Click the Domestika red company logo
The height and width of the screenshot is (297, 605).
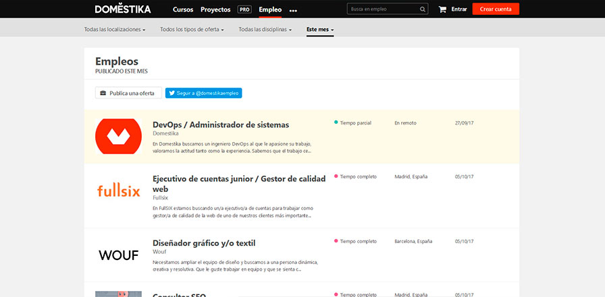118,137
